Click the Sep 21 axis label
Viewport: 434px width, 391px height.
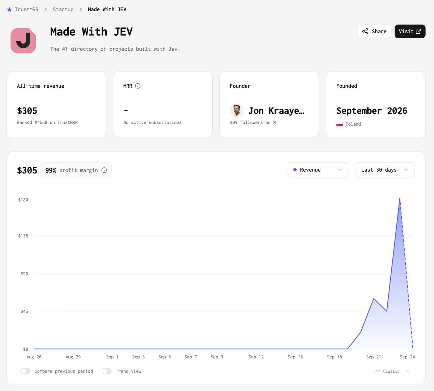[x=373, y=357]
